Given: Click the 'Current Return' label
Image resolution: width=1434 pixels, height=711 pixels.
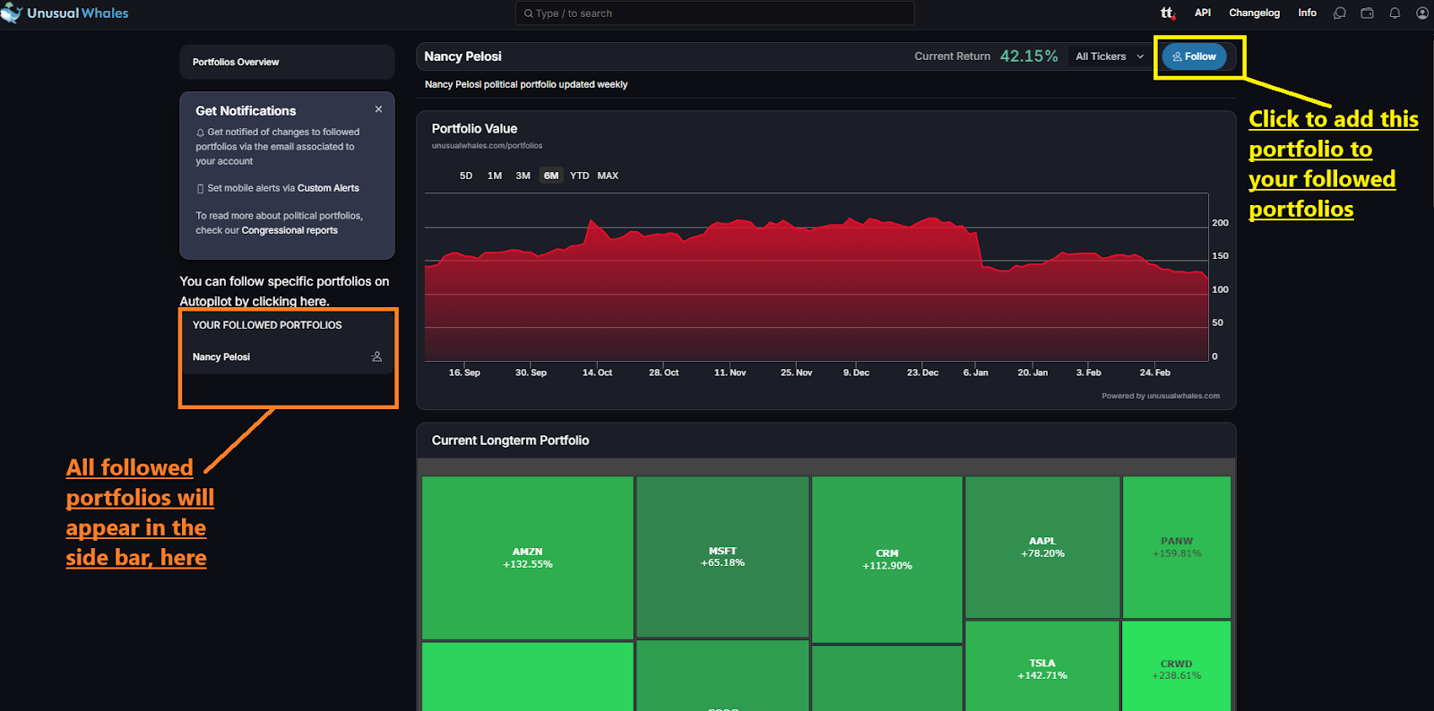Looking at the screenshot, I should pos(952,56).
